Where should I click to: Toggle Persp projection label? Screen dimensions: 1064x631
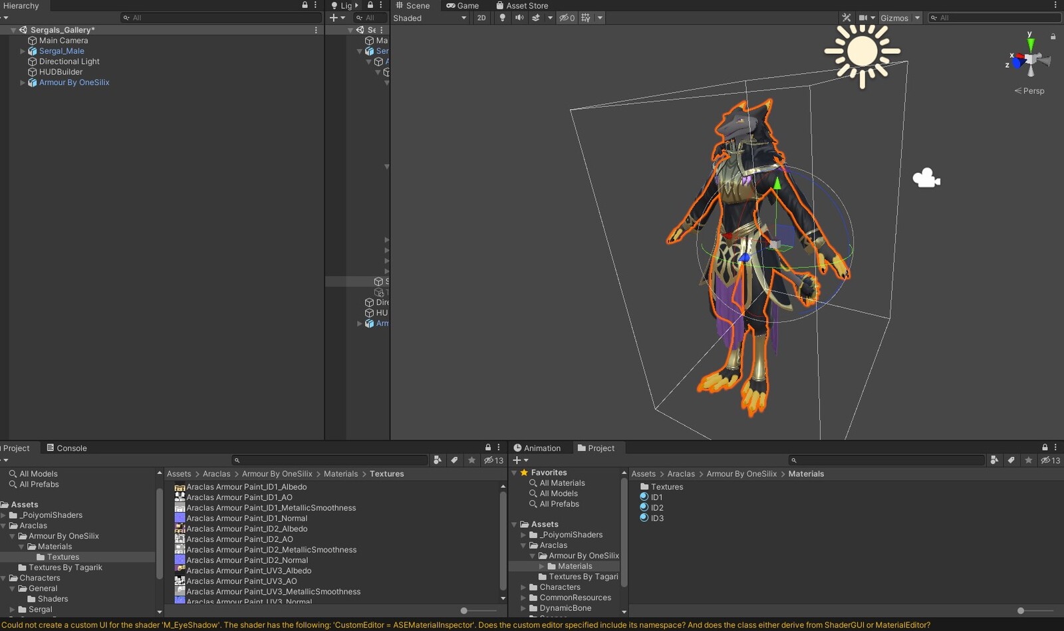1029,91
